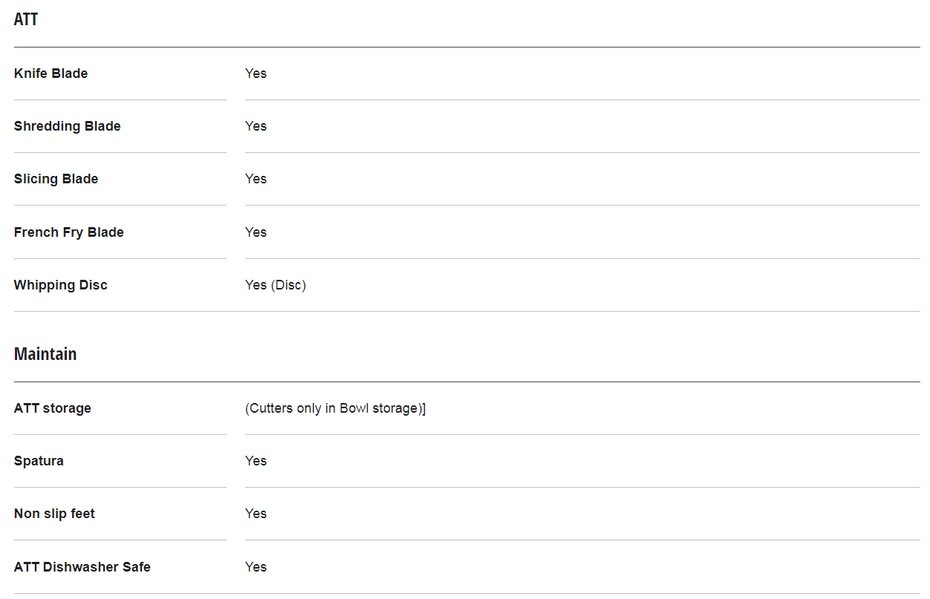Screen dimensions: 930x599
Task: Click the 'Cutters only in Bowl storage' text
Action: pos(335,408)
